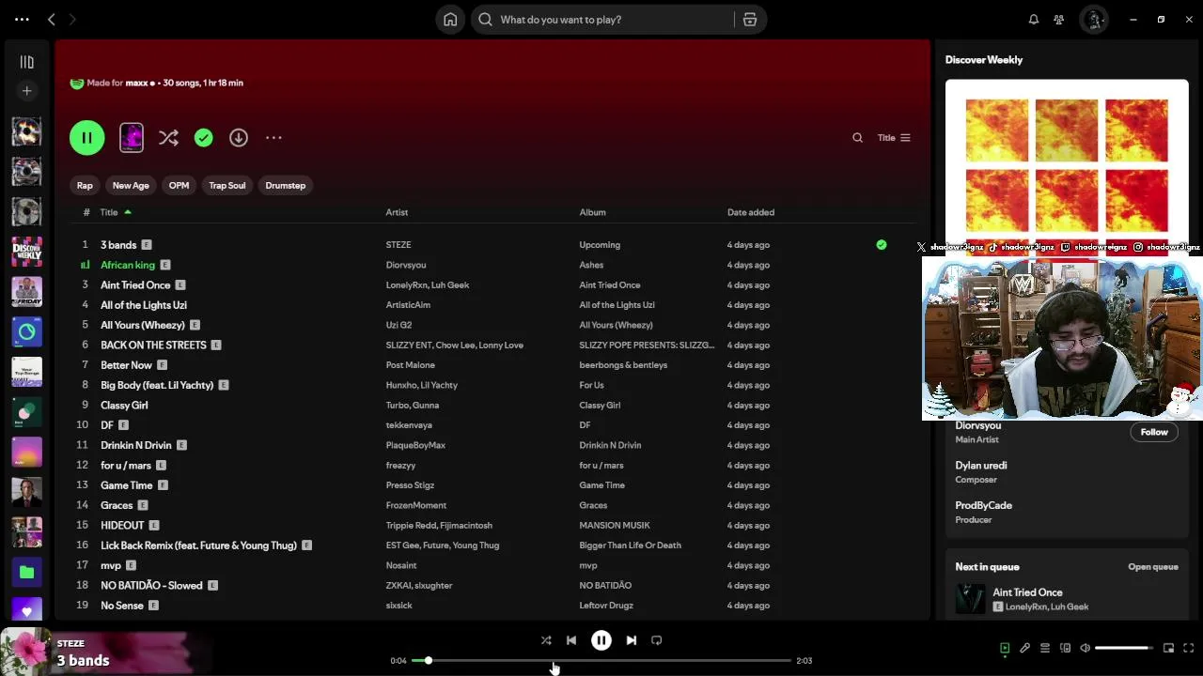Toggle shuffle in the bottom player bar

[x=546, y=640]
